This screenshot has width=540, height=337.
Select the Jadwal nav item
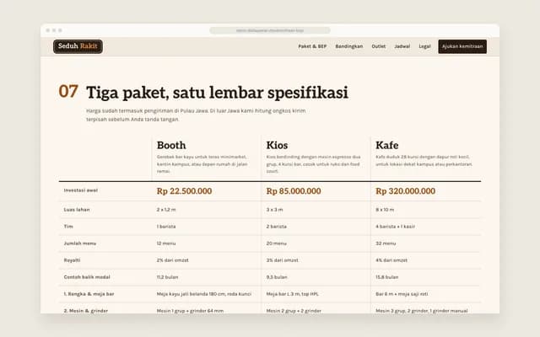coord(402,46)
